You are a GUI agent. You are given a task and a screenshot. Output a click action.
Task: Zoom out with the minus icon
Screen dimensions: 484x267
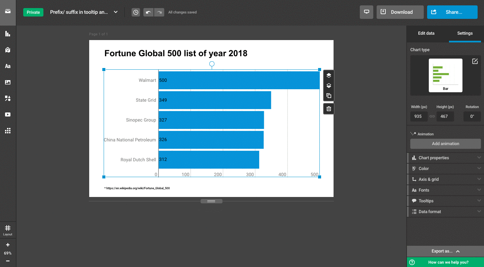pyautogui.click(x=8, y=261)
